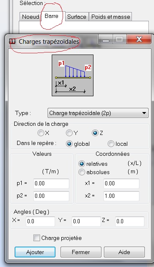Select Z load direction
This screenshot has height=267, width=154.
click(95, 133)
